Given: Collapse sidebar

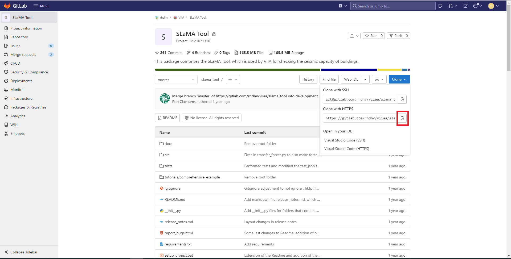Looking at the screenshot, I should [21, 252].
